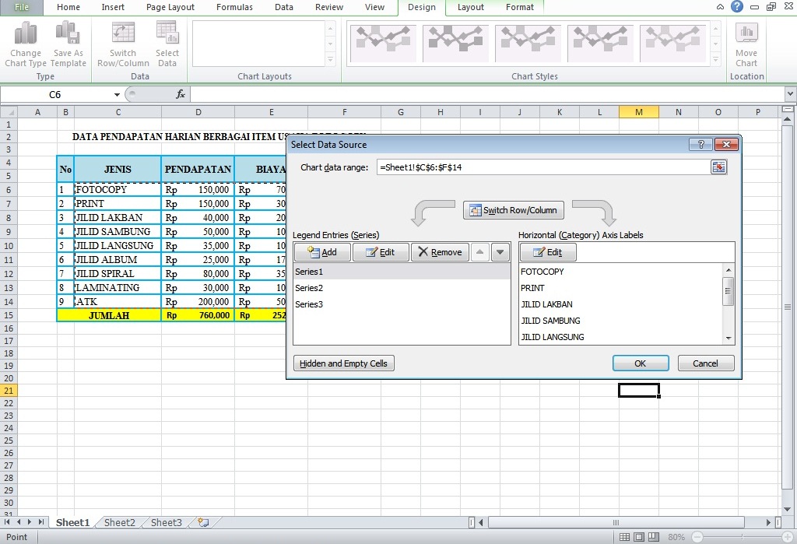Select Series1 in legend entries
The height and width of the screenshot is (544, 797).
[x=402, y=272]
